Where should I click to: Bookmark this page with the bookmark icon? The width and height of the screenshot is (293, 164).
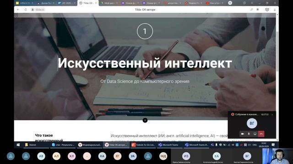257,10
